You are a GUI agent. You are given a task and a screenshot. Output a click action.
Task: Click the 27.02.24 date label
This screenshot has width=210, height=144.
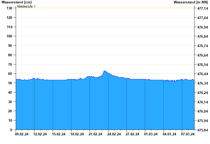(x=133, y=134)
